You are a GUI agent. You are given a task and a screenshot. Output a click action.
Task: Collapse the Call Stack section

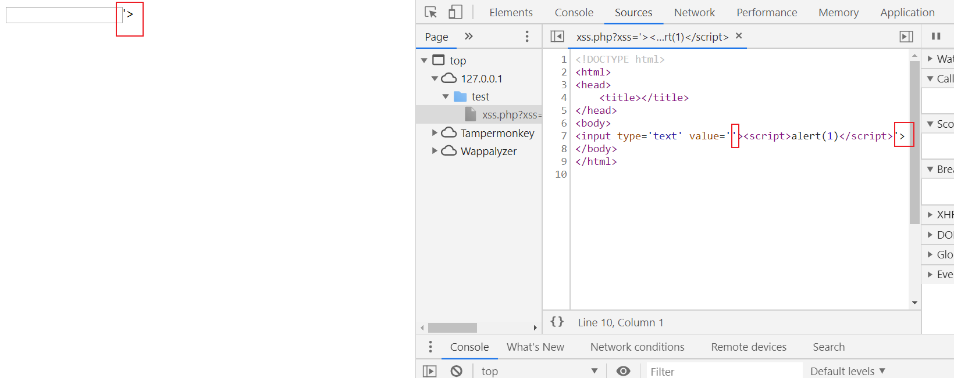tap(930, 78)
